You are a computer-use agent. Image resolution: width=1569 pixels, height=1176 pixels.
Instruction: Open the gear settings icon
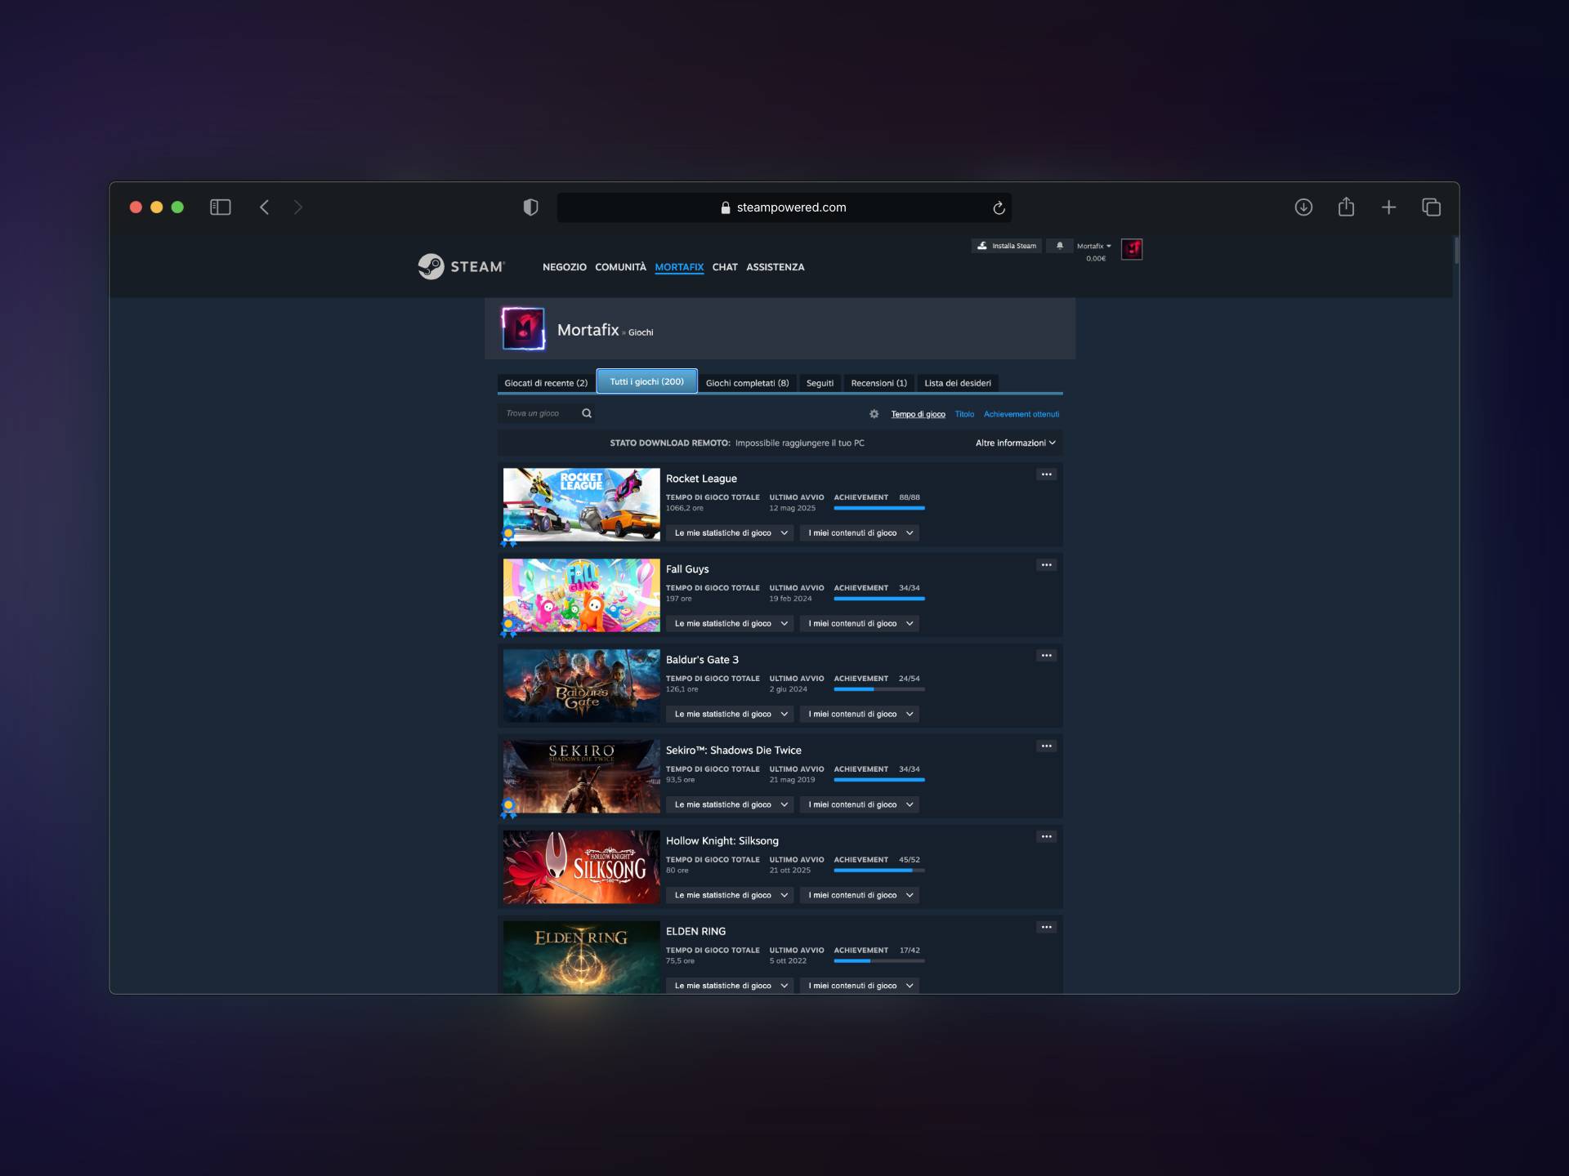tap(874, 414)
